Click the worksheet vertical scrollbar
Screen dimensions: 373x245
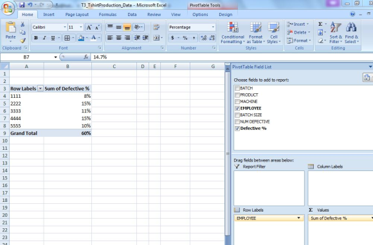[x=228, y=154]
